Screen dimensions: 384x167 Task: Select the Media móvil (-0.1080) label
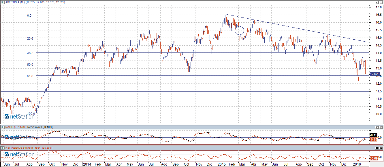[41, 127]
